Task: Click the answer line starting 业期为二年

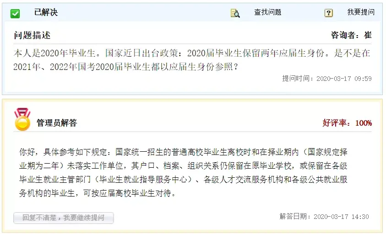Action: 184,166
